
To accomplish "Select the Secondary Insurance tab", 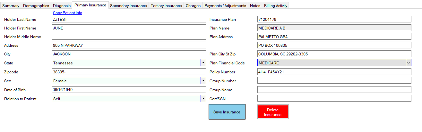I will tap(128, 6).
